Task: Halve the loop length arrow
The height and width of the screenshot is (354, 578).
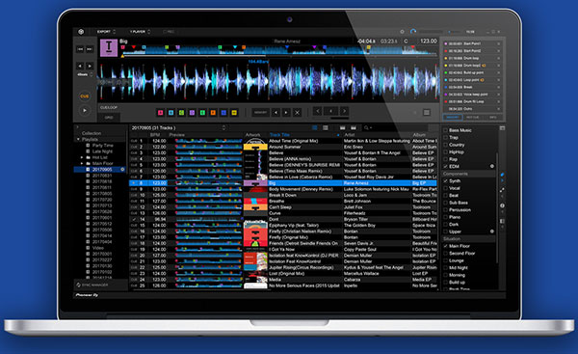Action: 318,111
